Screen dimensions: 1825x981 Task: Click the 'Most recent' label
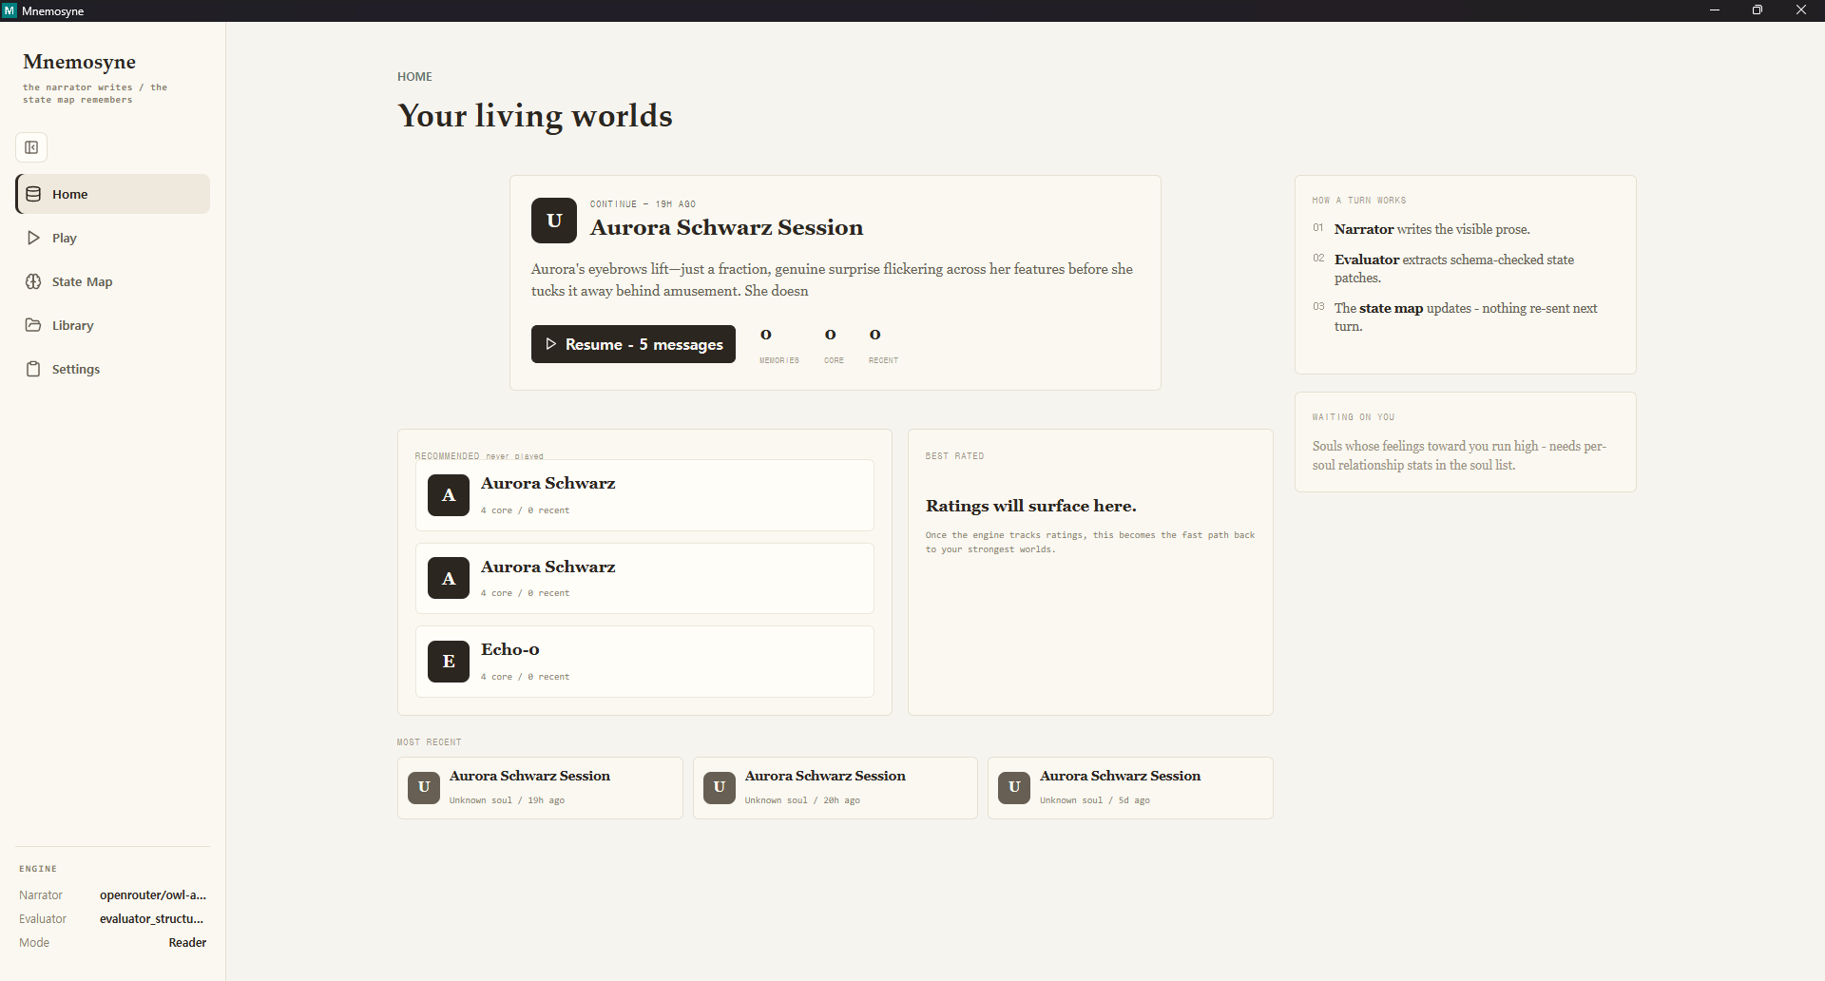(430, 742)
